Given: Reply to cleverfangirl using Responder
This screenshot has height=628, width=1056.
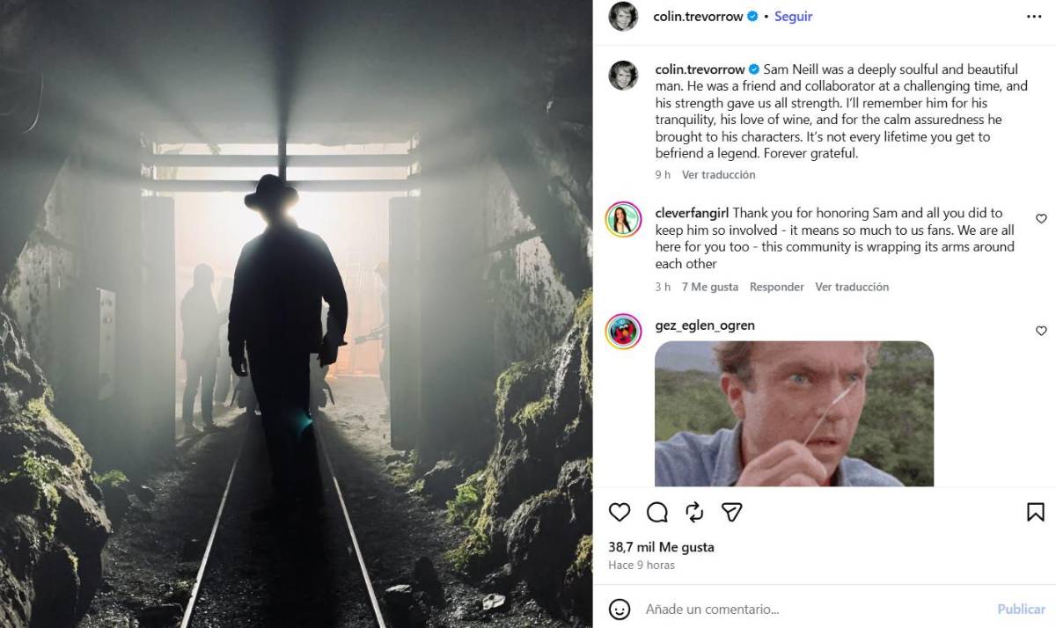Looking at the screenshot, I should coord(777,287).
